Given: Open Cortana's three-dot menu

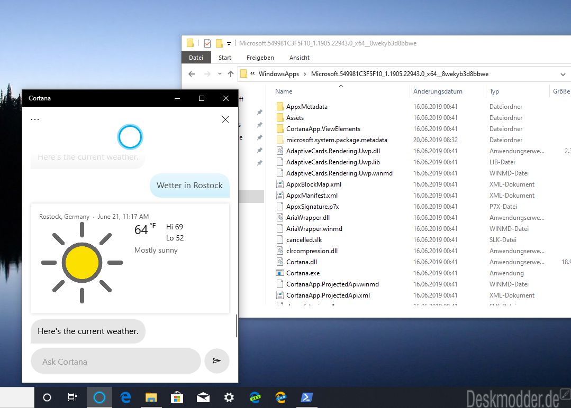Looking at the screenshot, I should pos(35,119).
